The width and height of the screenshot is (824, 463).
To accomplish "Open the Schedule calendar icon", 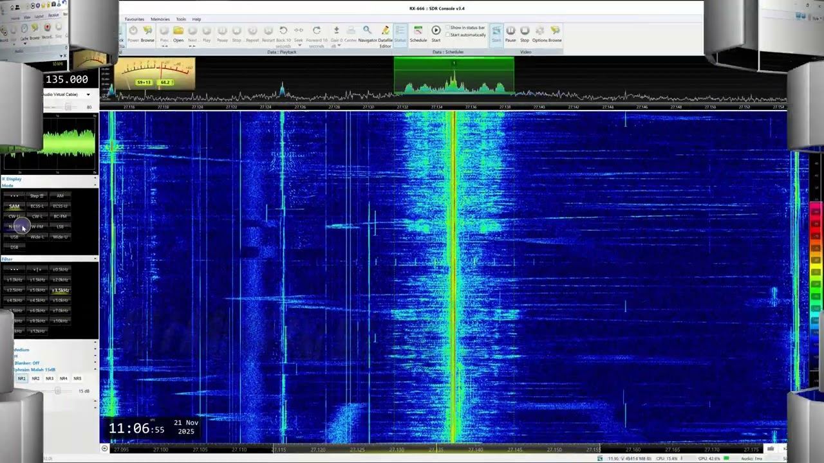I will [x=418, y=33].
